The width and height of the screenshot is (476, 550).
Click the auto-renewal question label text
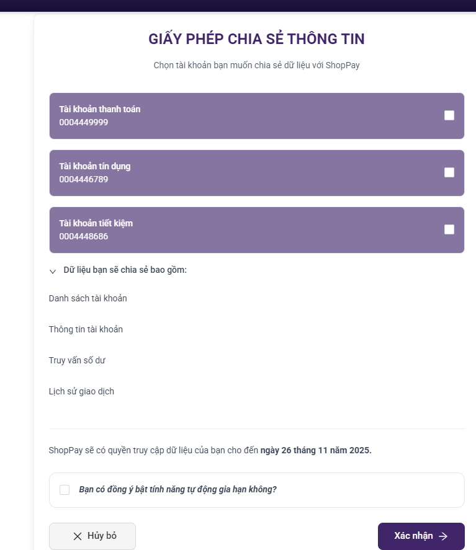[x=177, y=489]
